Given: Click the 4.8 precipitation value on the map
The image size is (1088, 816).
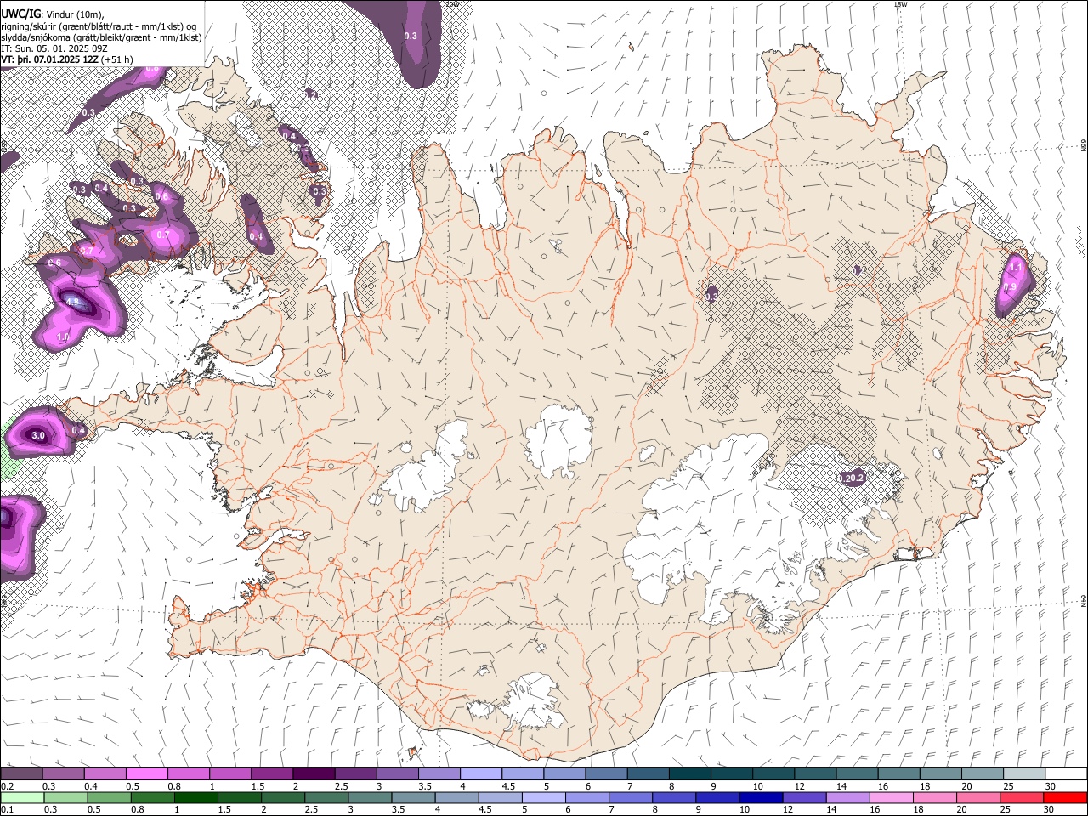Looking at the screenshot, I should coord(72,302).
